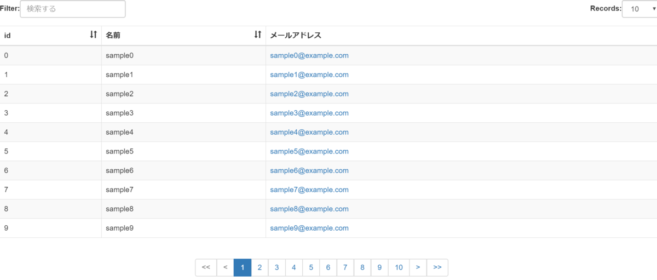Click the sort icon in 名前 column
The image size is (657, 280).
258,35
